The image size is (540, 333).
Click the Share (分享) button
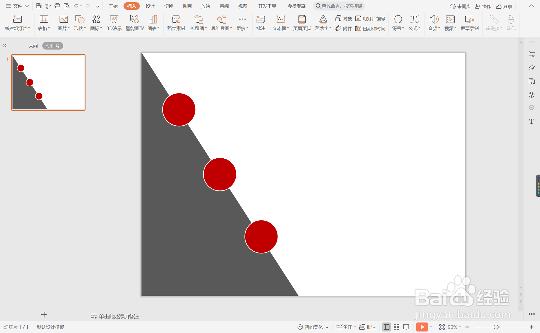tap(504, 6)
